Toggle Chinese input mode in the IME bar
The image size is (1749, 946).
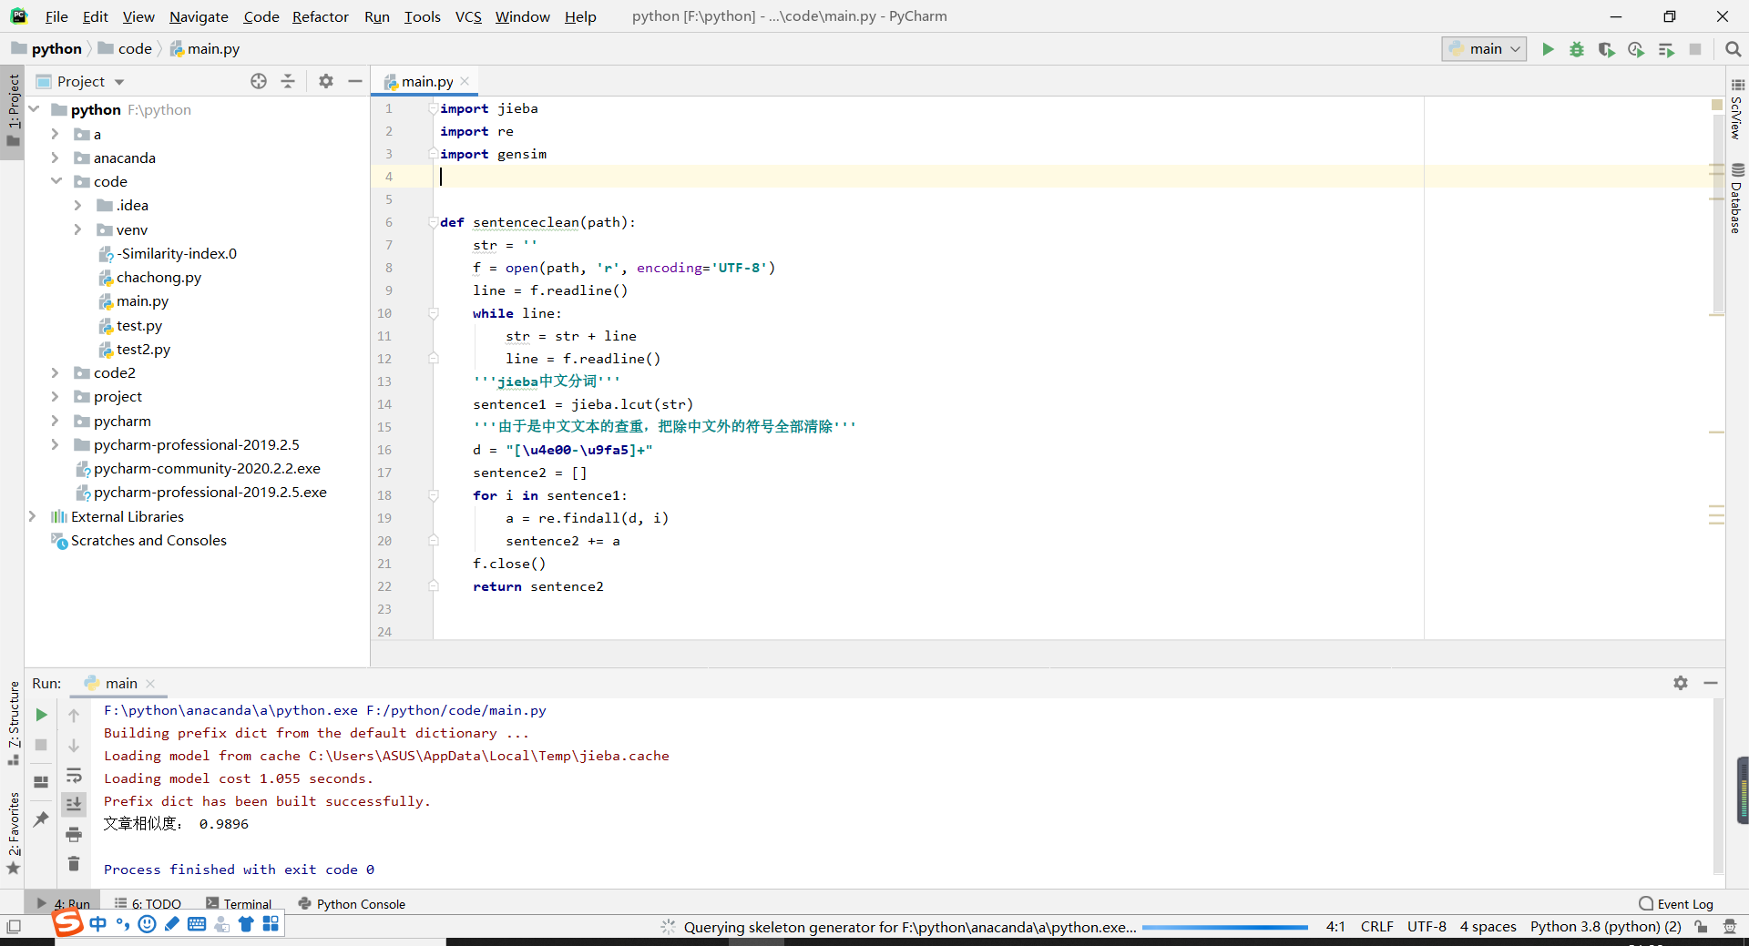click(98, 924)
